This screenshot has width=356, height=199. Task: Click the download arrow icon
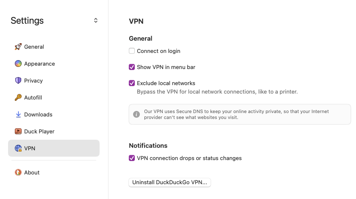tap(18, 114)
